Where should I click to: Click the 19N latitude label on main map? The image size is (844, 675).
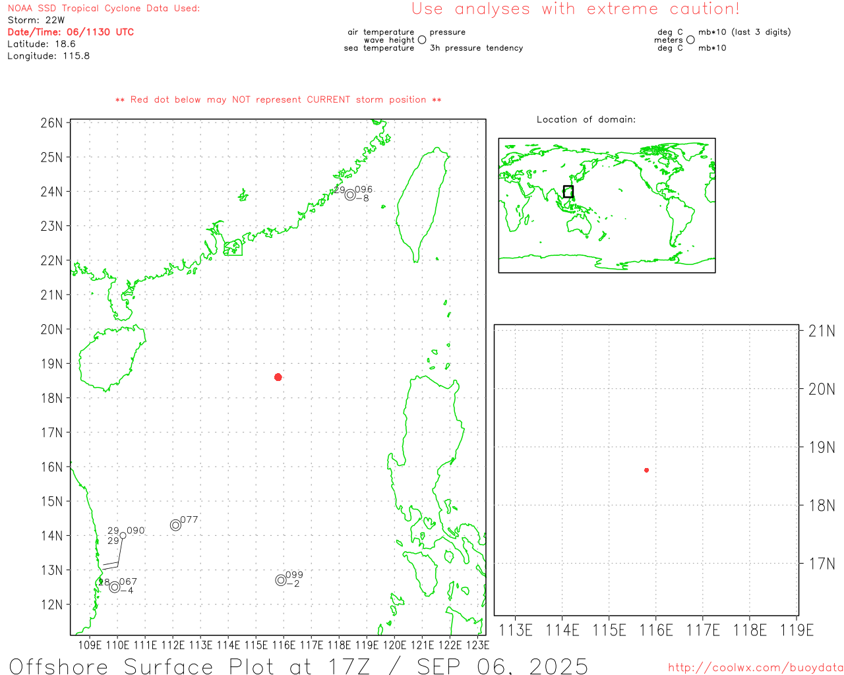point(52,364)
